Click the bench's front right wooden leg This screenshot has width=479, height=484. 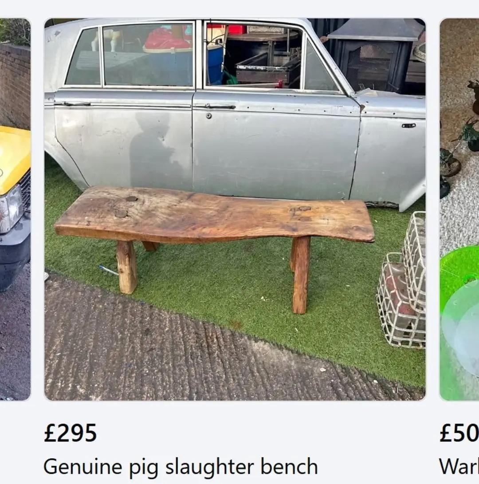pos(300,275)
